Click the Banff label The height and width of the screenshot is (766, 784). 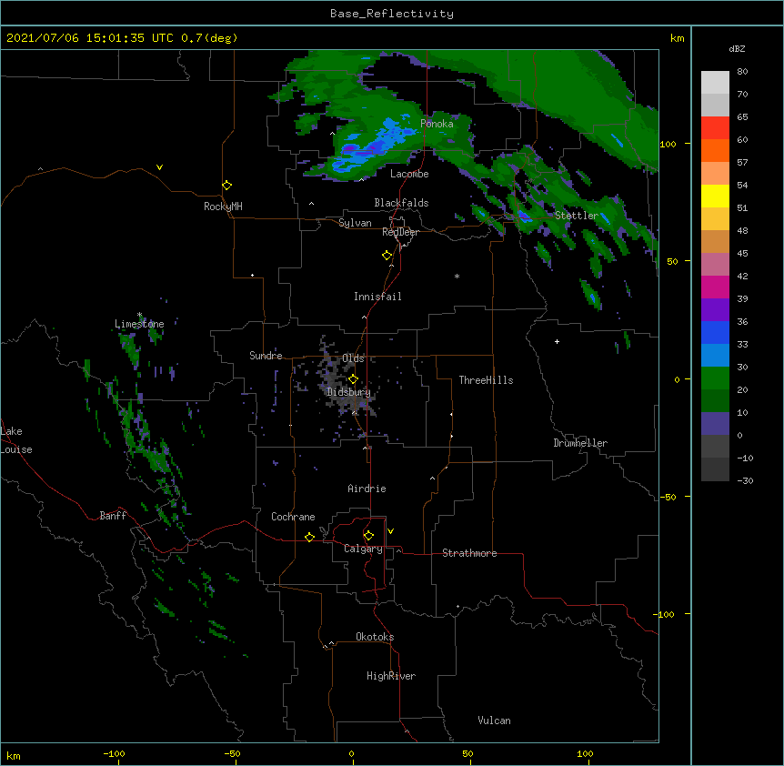coord(113,516)
